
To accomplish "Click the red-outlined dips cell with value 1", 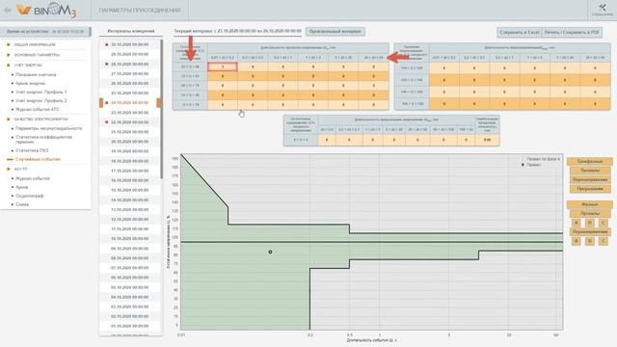I will tap(223, 67).
